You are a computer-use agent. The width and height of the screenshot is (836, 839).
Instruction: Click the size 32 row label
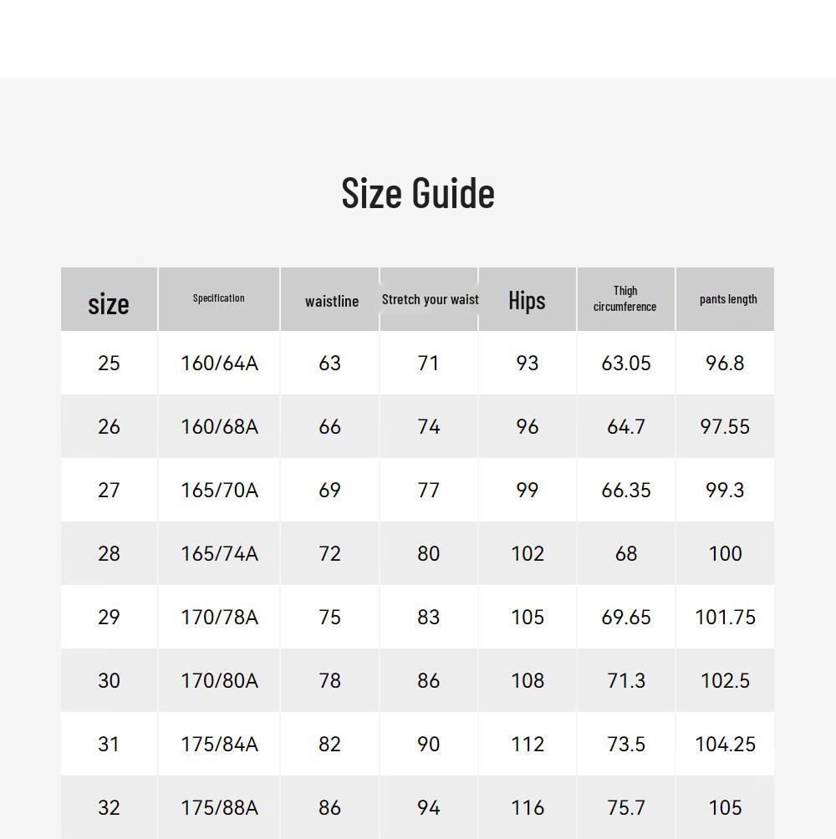(109, 808)
